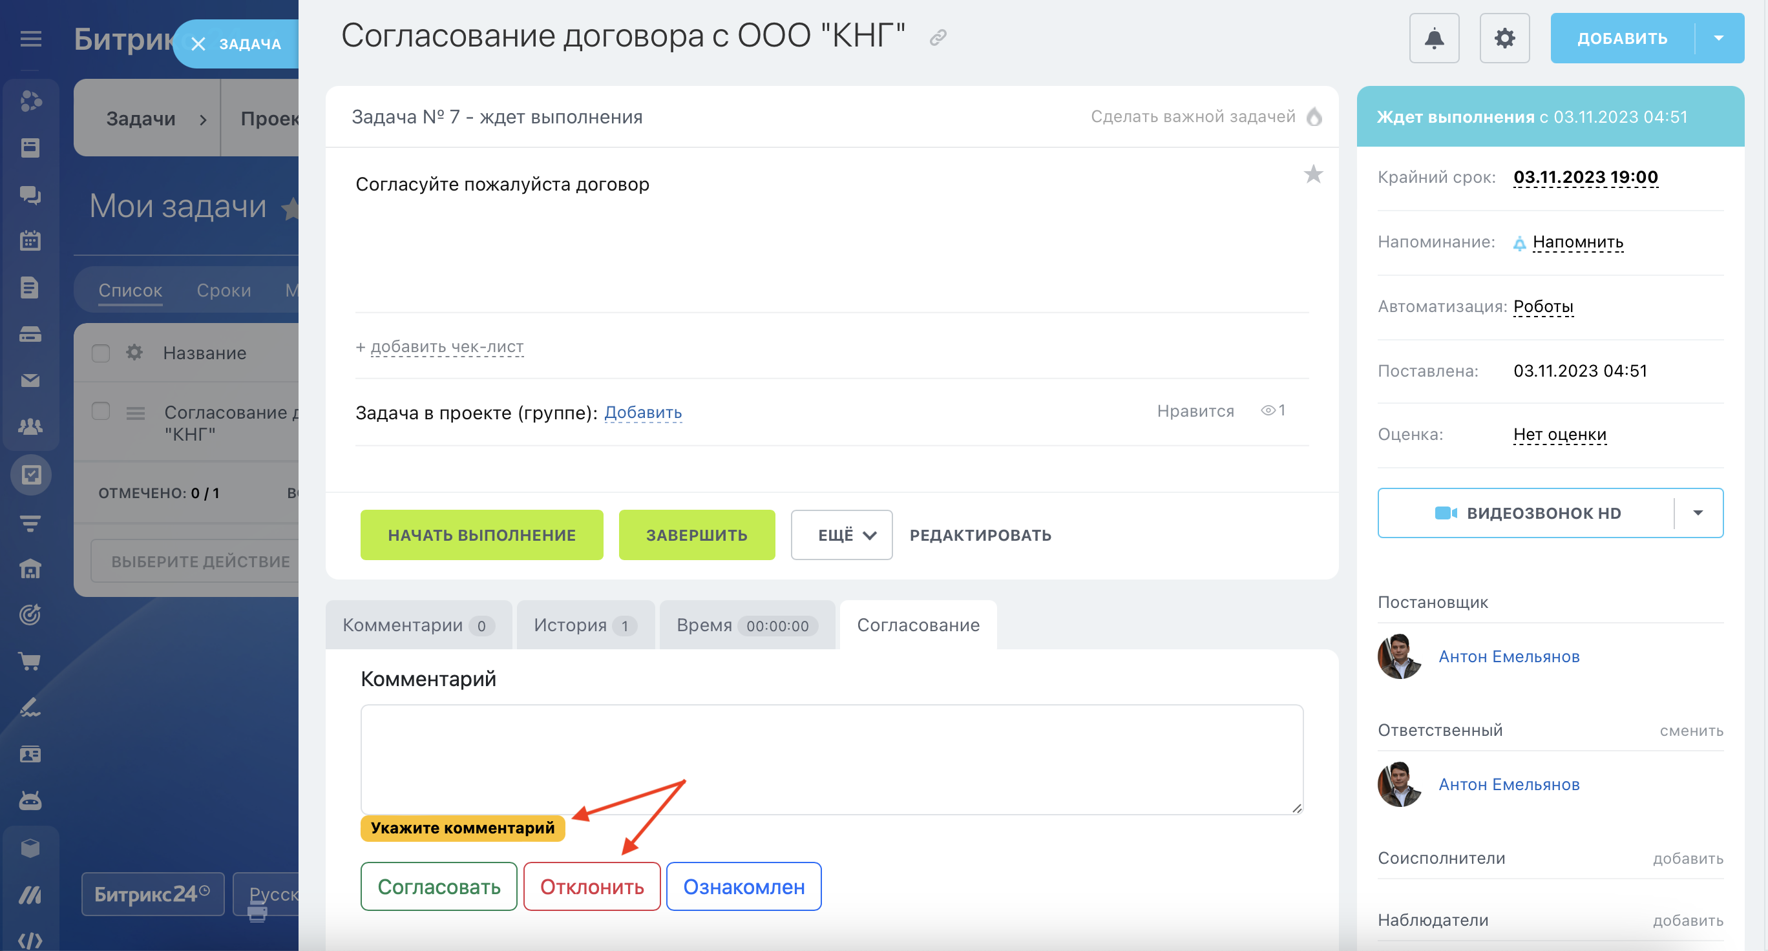The width and height of the screenshot is (1768, 951).
Task: Click the flame icon for important task
Action: coord(1314,117)
